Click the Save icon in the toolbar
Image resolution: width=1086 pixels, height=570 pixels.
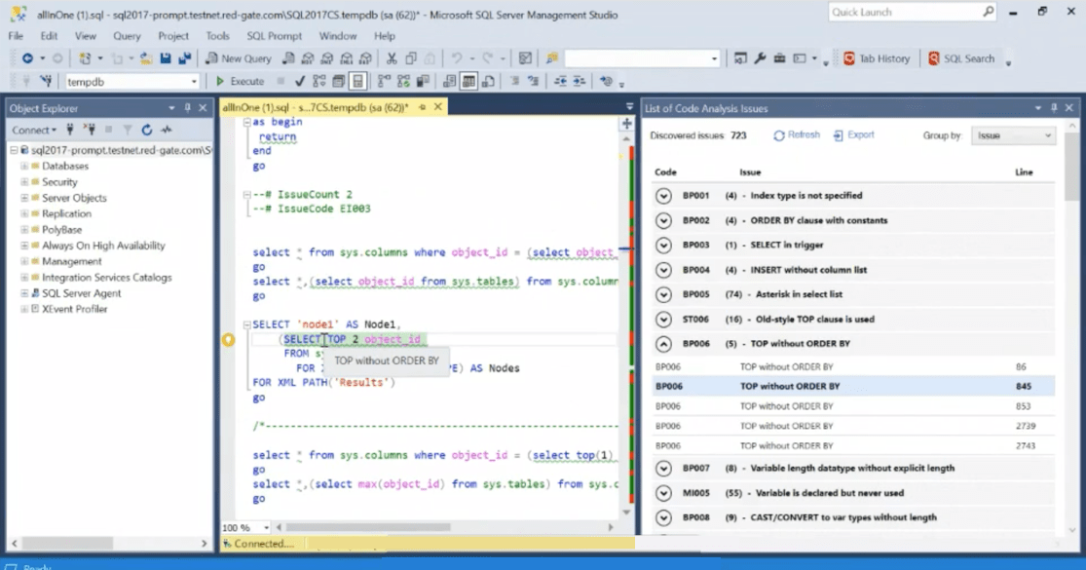point(166,59)
